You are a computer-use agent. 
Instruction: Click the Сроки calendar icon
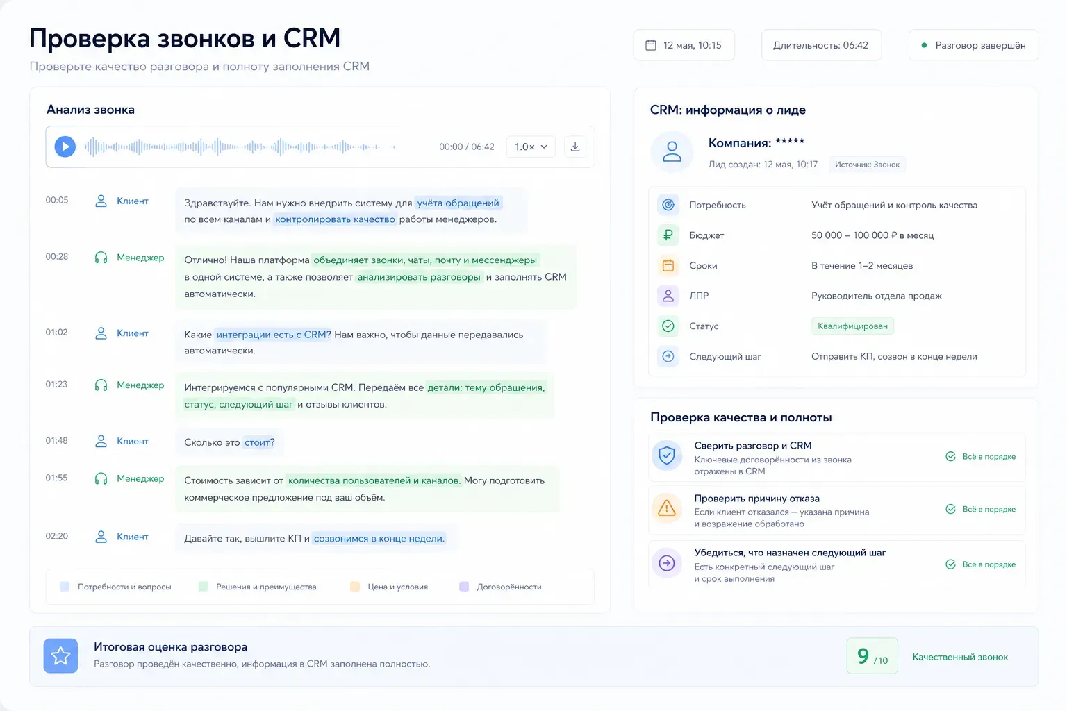click(668, 265)
